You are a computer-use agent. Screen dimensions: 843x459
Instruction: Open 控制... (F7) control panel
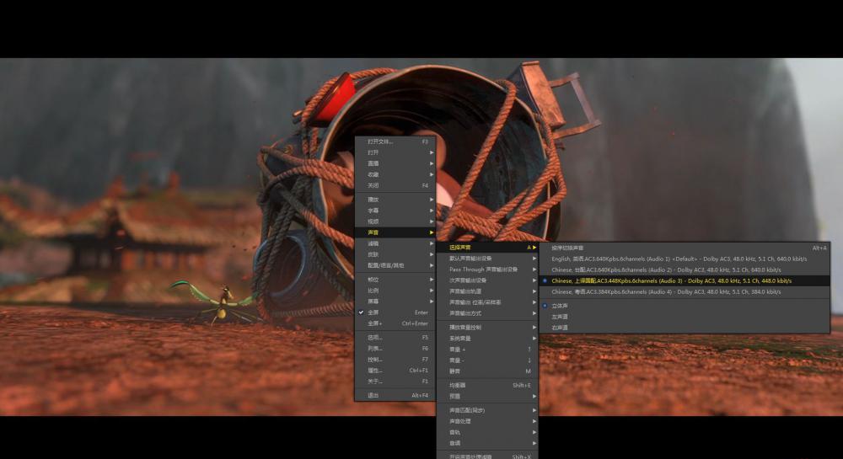click(x=395, y=359)
